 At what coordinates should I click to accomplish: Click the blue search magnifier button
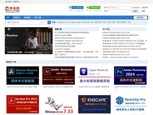pos(49,22)
